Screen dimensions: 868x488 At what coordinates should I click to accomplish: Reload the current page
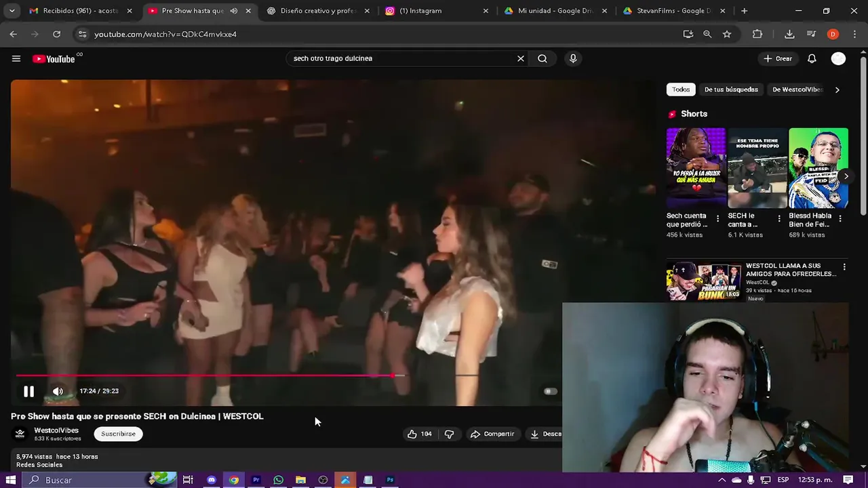click(57, 34)
